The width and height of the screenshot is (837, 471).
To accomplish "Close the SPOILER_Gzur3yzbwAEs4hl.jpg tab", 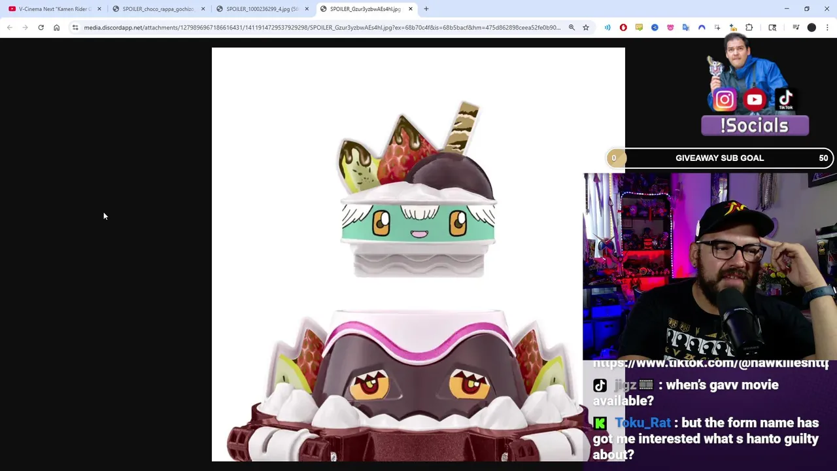I will tap(411, 9).
